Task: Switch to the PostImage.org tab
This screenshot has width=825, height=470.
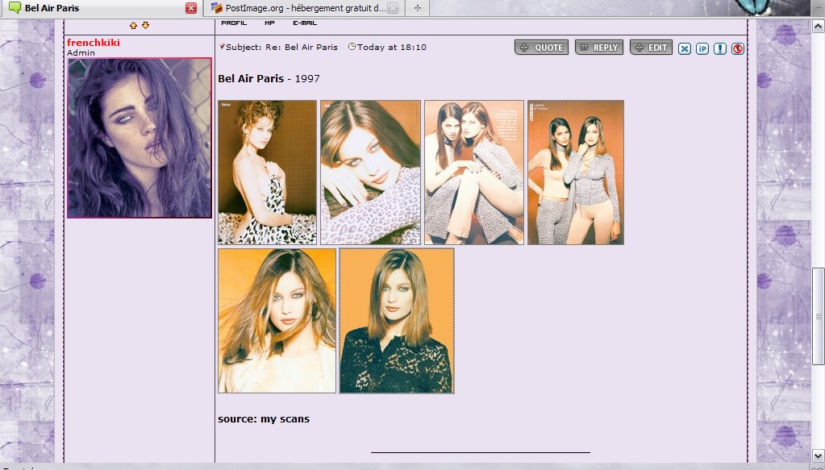Action: pos(305,8)
